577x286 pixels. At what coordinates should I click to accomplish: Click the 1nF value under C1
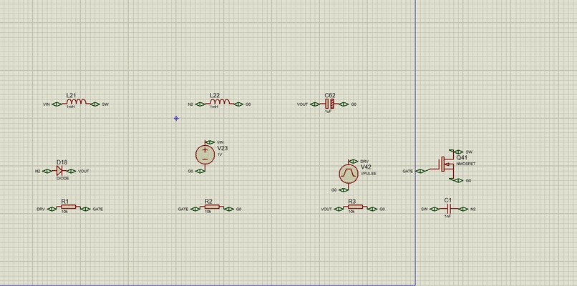447,216
